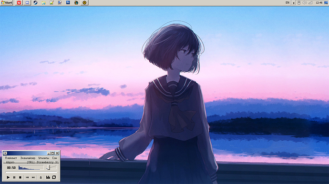Image resolution: width=329 pixels, height=184 pixels.
Task: Pause the current track
Action: 14,177
